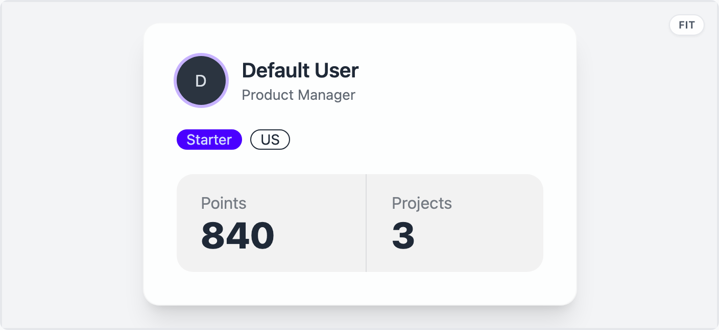Click the Projects label
719x330 pixels.
(x=422, y=203)
